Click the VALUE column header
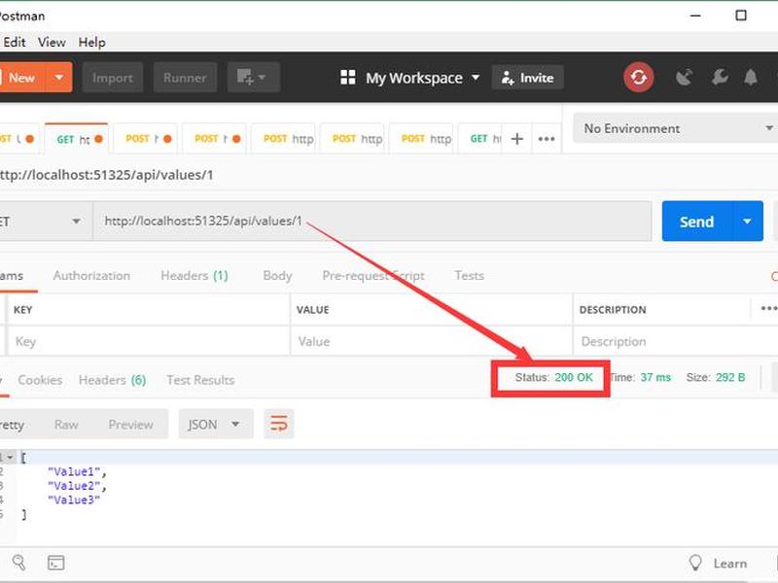This screenshot has width=778, height=583. point(312,310)
